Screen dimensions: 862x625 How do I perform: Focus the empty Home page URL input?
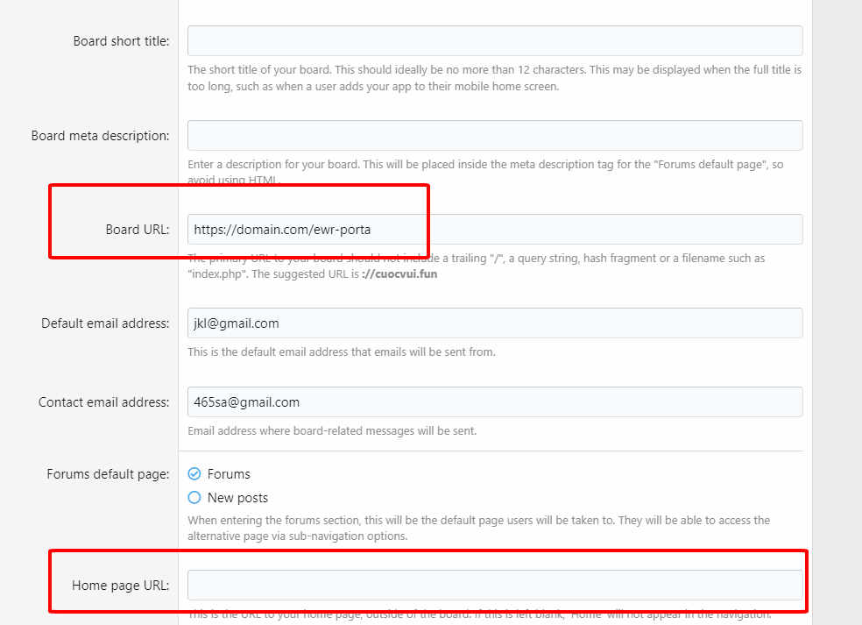coord(495,586)
